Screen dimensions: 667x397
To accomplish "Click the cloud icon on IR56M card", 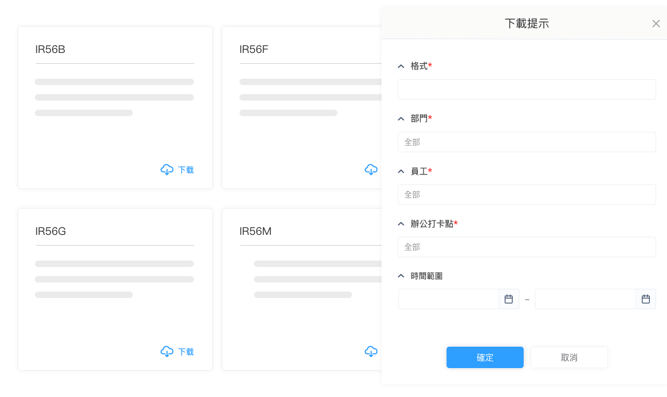I will [x=371, y=352].
